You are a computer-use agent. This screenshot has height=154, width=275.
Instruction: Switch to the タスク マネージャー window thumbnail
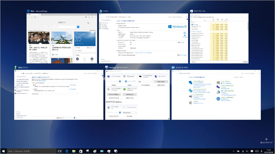(219, 38)
